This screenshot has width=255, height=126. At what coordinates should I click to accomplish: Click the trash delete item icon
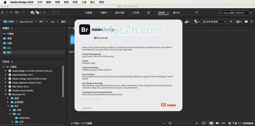252,21
